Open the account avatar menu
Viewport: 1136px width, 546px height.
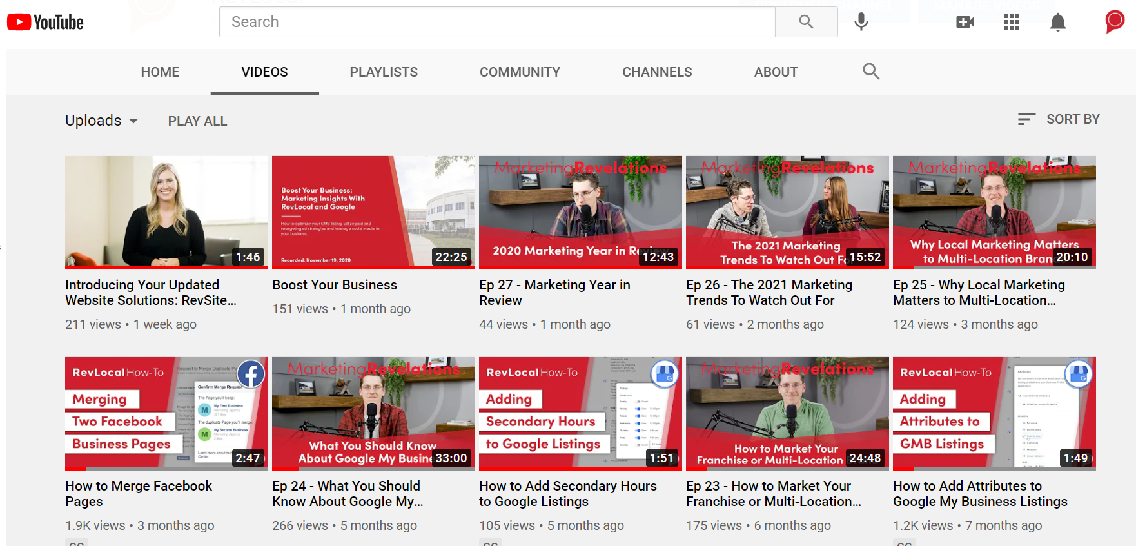pos(1115,21)
